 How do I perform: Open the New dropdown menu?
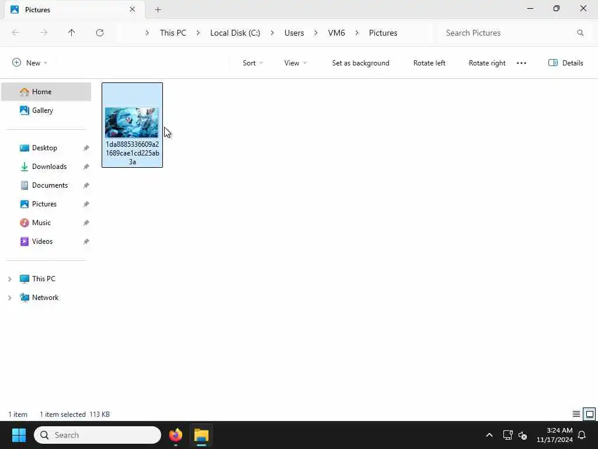(29, 63)
